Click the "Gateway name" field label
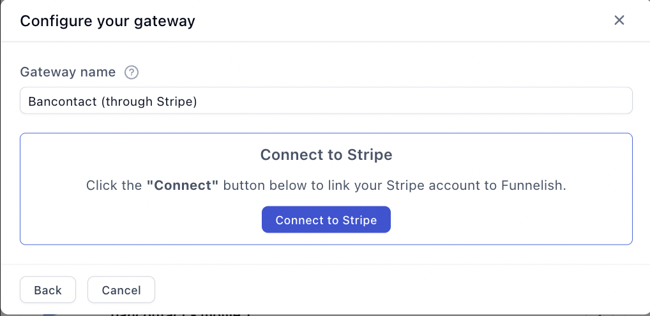Screen dimensions: 650x316 68,72
